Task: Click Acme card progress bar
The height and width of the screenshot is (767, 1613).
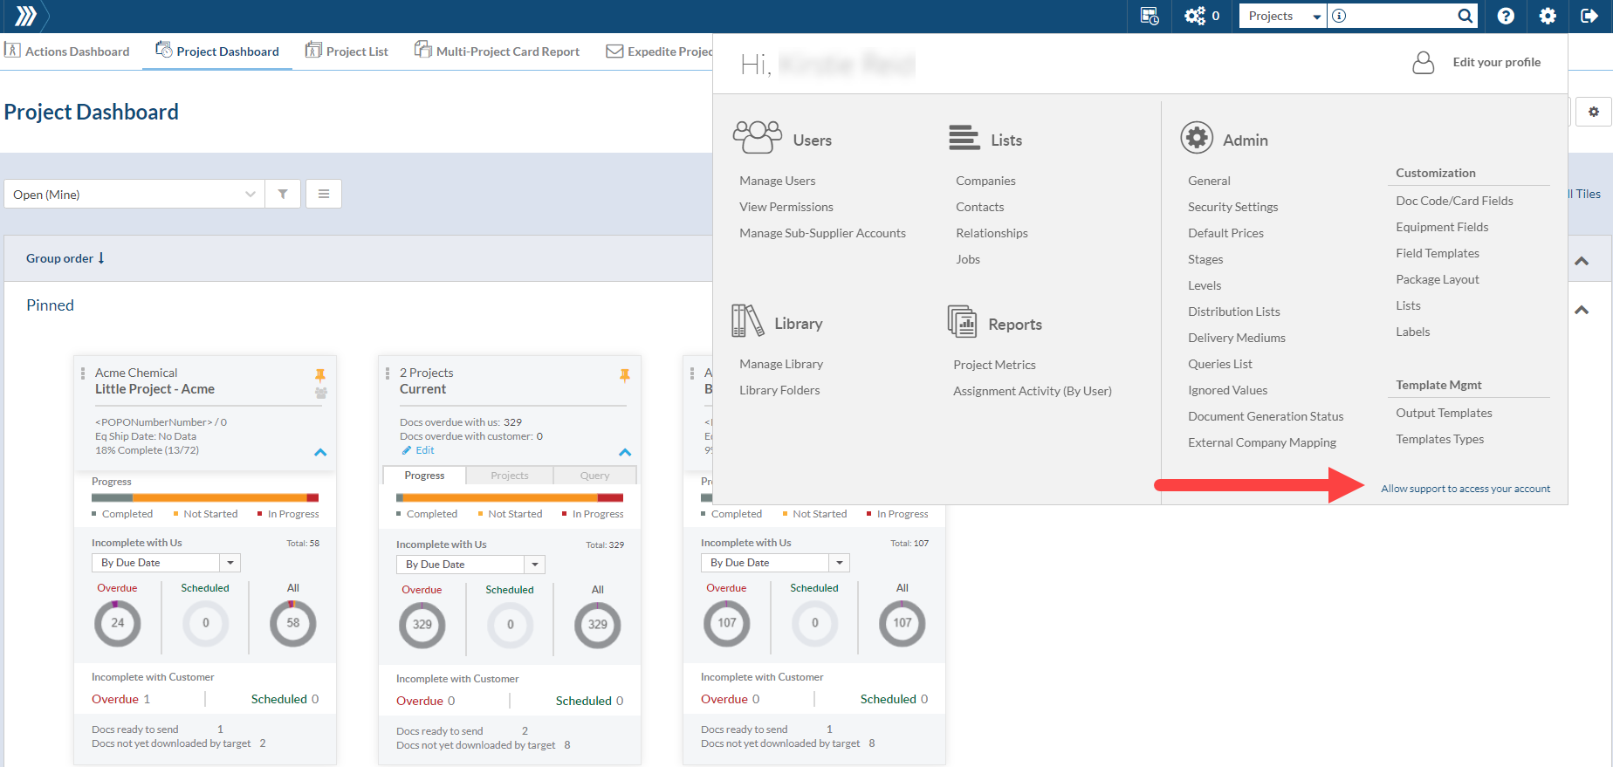Action: (x=205, y=497)
